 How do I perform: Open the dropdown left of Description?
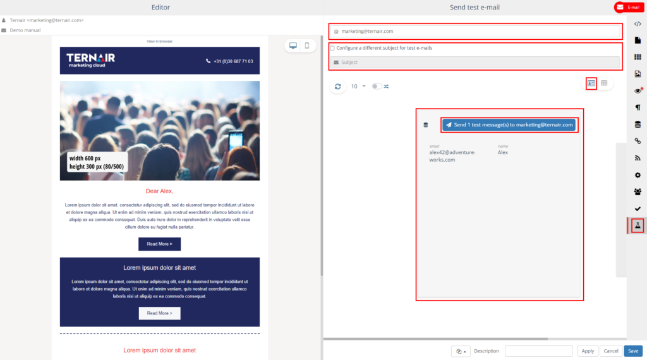pos(461,351)
